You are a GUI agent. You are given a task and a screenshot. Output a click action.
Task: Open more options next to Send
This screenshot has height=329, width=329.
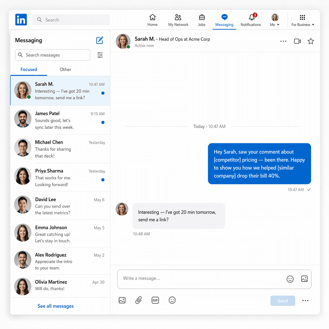click(x=305, y=301)
